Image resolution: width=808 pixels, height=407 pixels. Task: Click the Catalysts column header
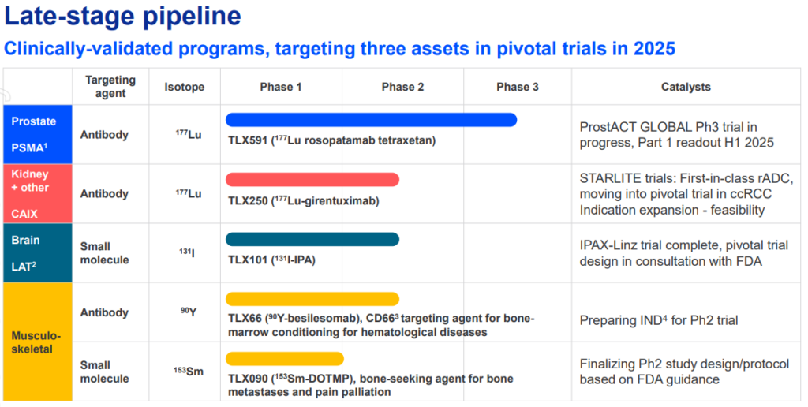coord(686,87)
